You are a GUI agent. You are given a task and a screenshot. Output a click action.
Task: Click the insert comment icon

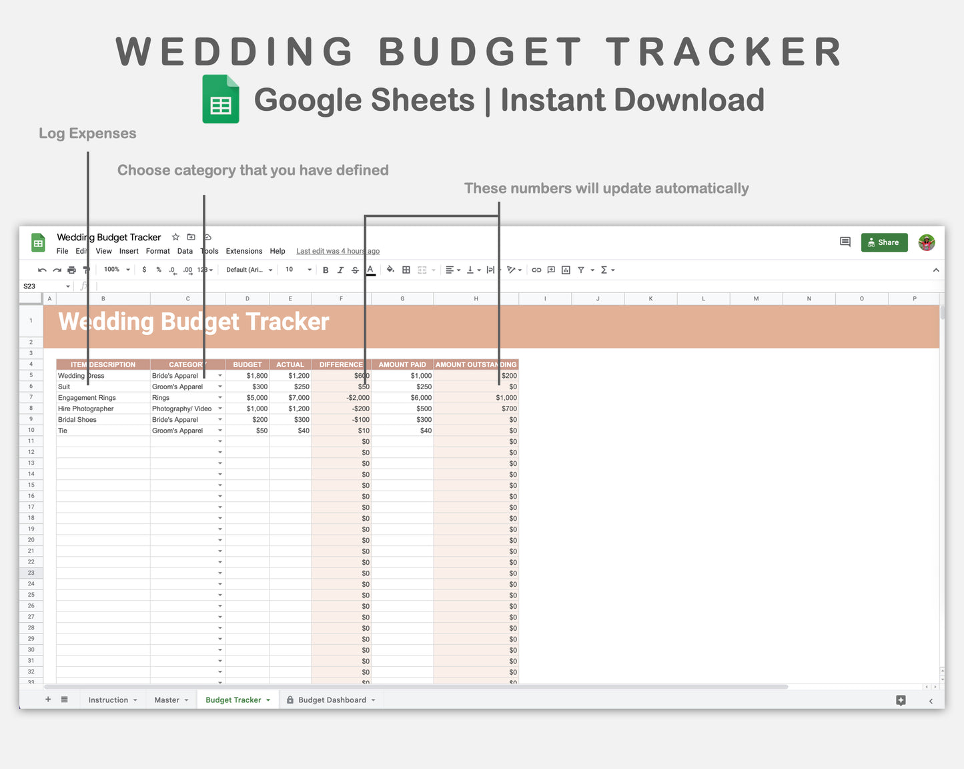tap(550, 270)
